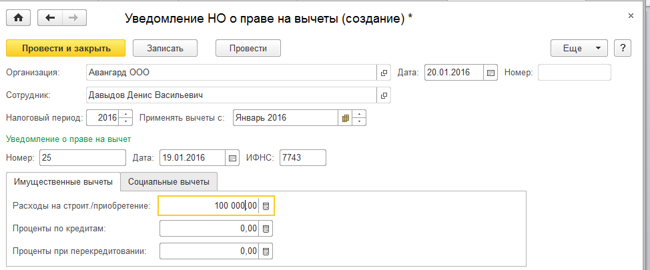Select the Имущественные вычеты tab
This screenshot has width=650, height=270.
click(x=63, y=181)
